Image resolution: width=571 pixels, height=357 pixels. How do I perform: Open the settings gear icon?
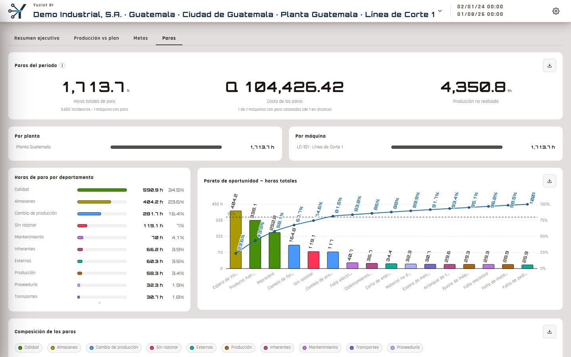tap(556, 11)
